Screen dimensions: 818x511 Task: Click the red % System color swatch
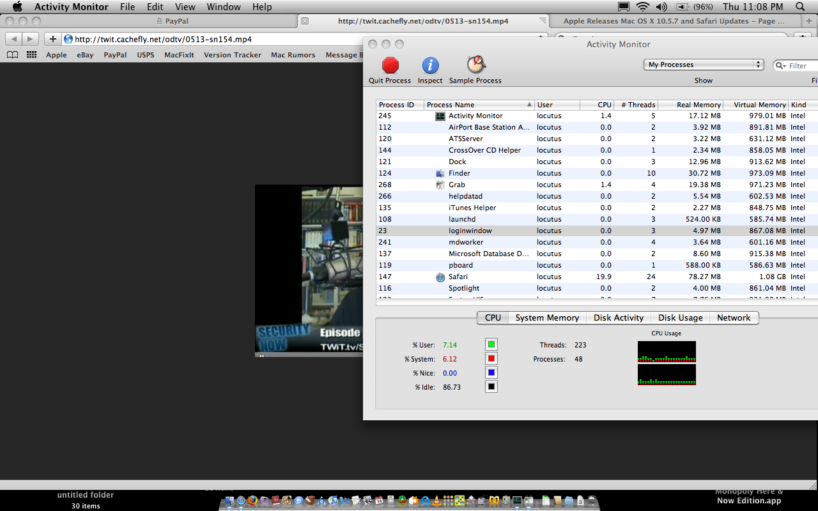point(491,358)
